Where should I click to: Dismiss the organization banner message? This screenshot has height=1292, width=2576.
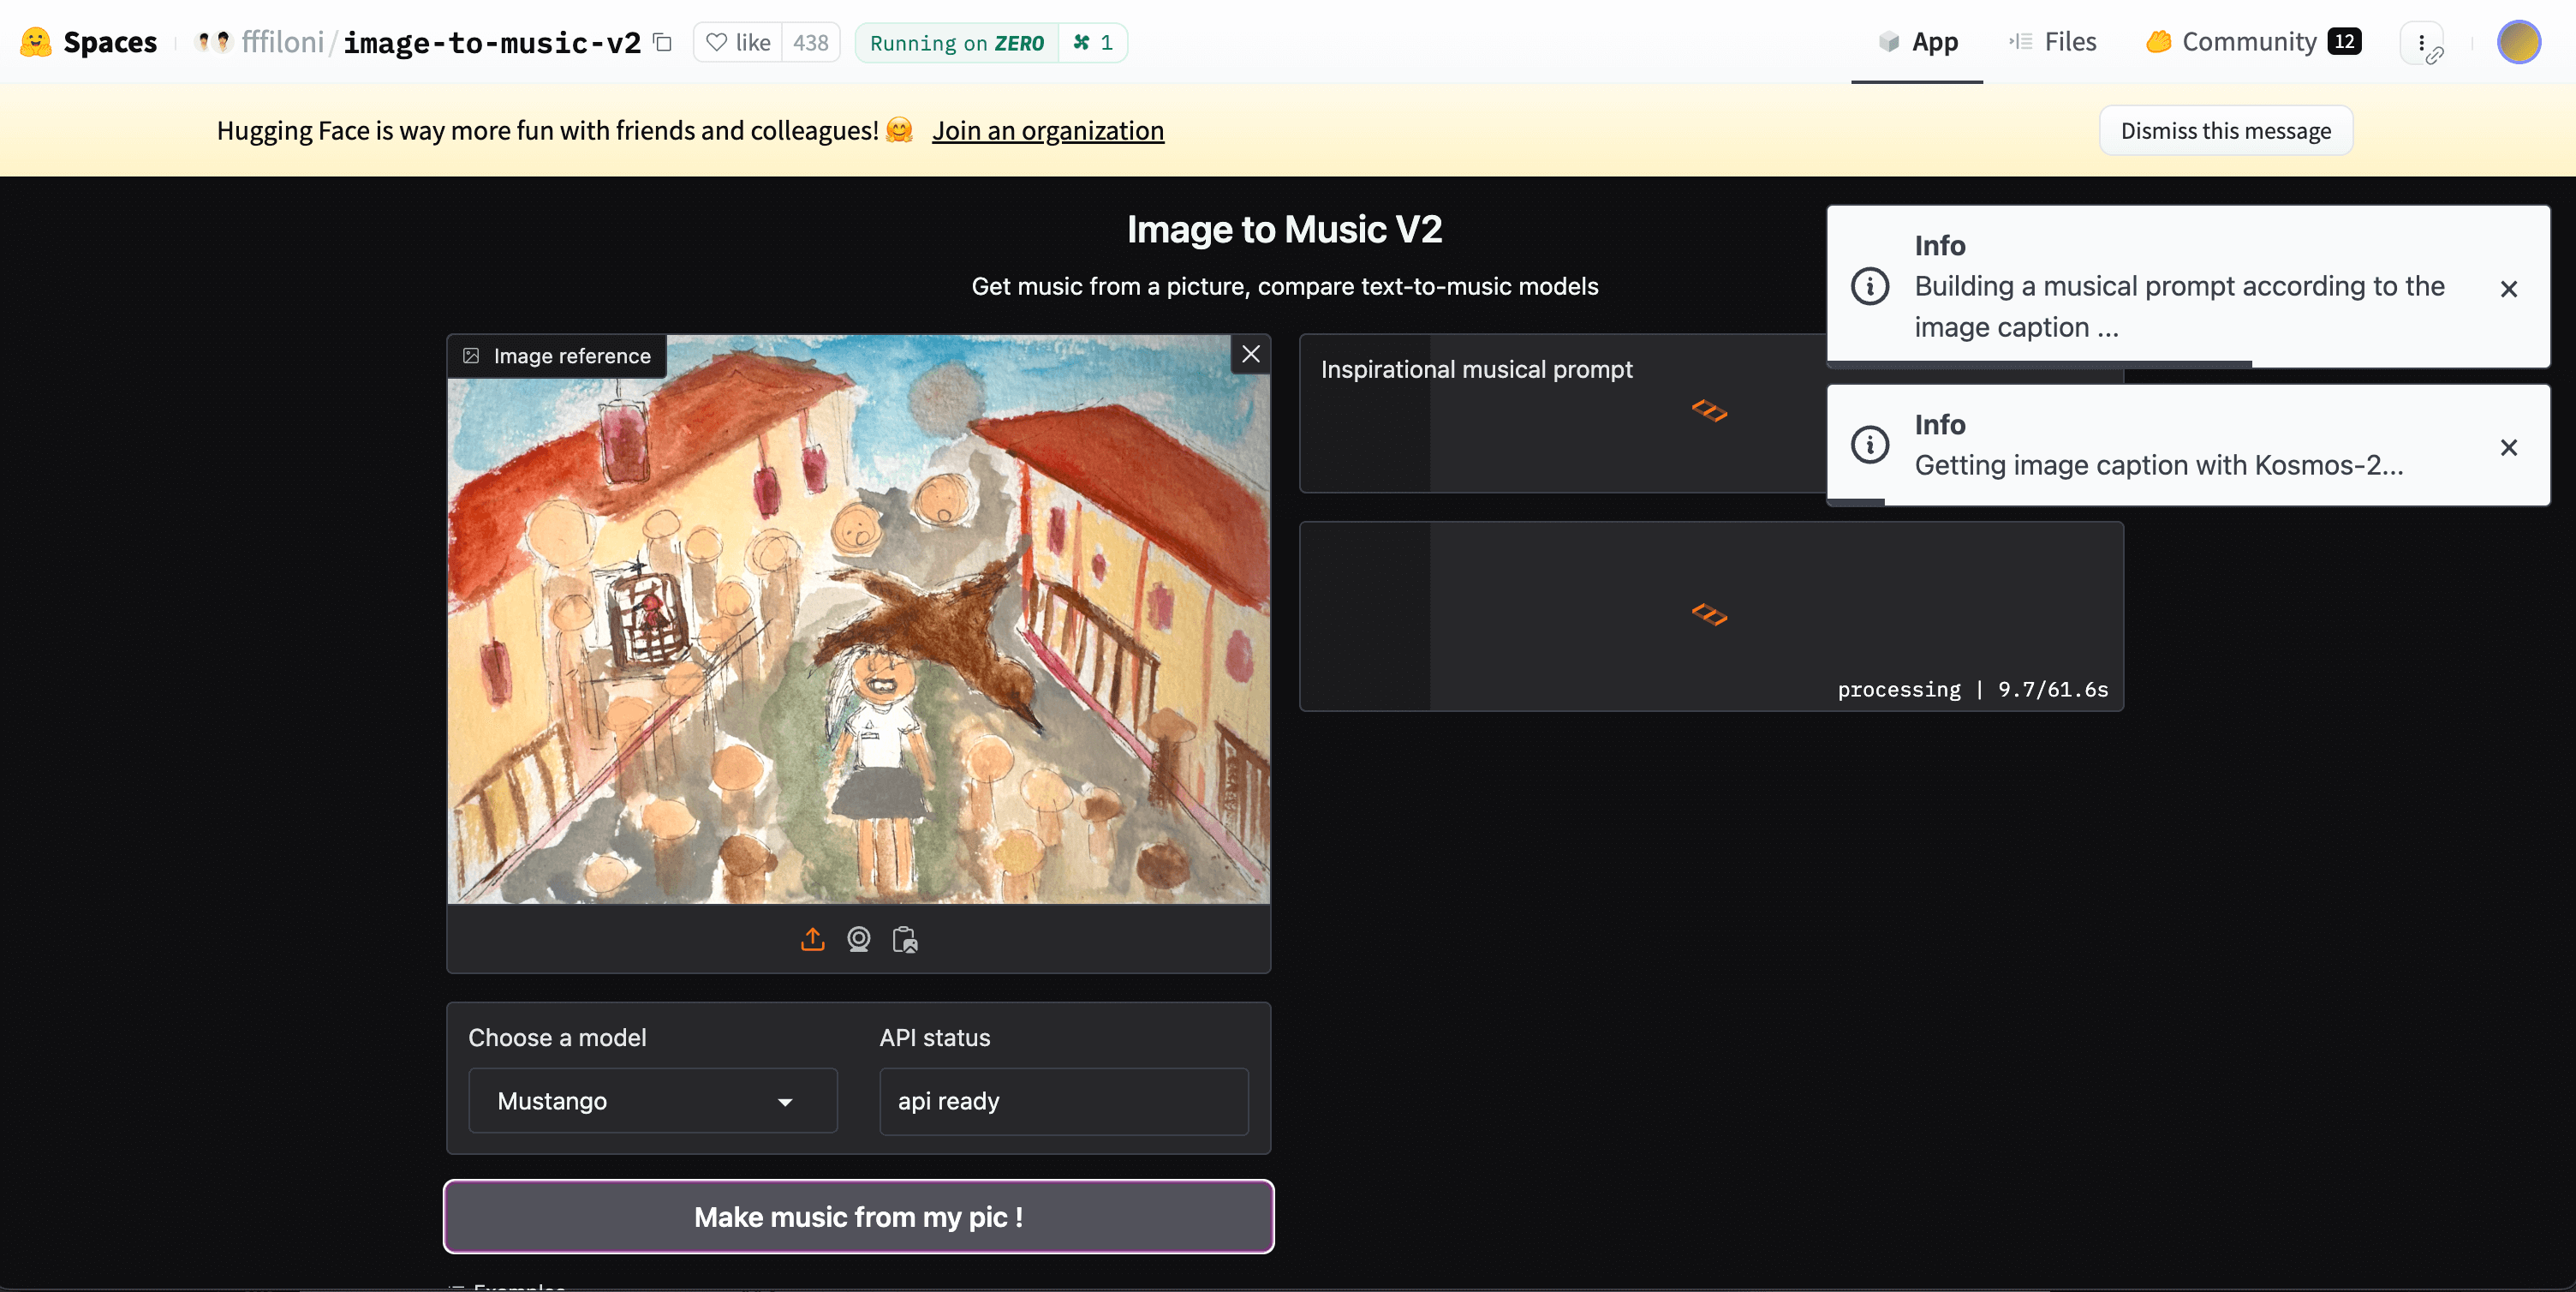(x=2225, y=131)
